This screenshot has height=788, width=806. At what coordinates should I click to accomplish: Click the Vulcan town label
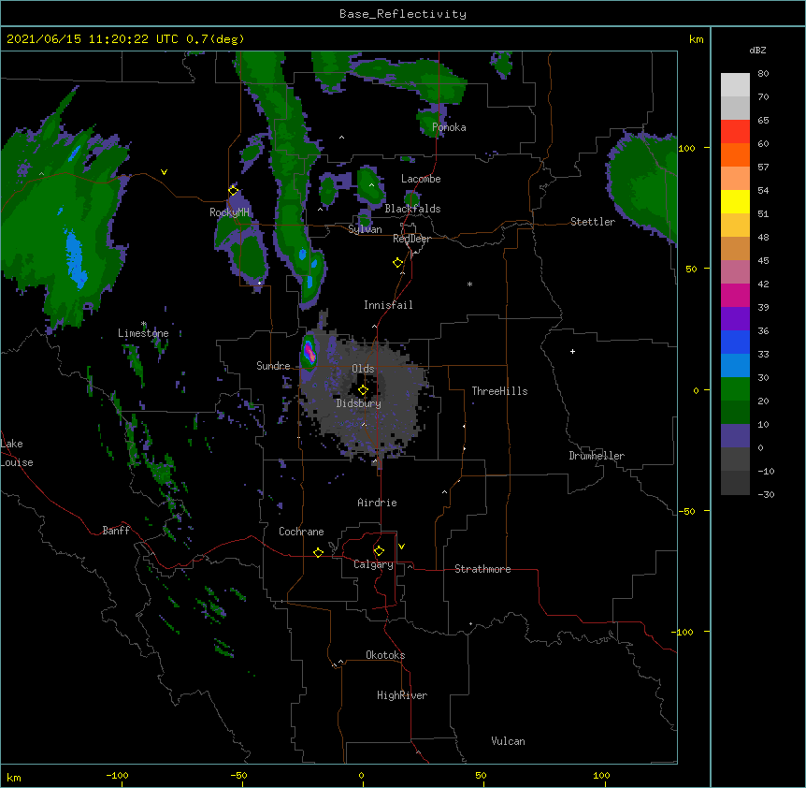(x=508, y=741)
